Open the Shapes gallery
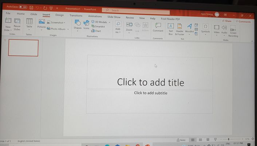 (78, 25)
